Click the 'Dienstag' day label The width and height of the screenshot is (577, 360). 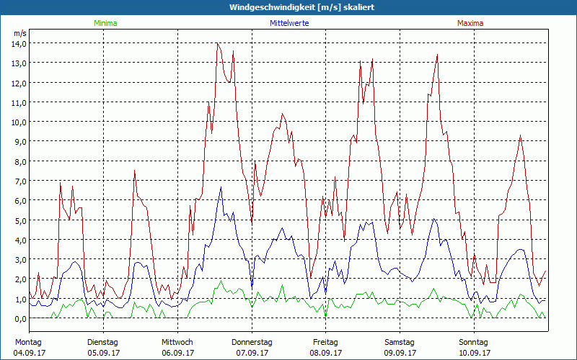102,342
